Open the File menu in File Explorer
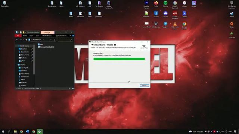239x134 pixels. (x=18, y=36)
